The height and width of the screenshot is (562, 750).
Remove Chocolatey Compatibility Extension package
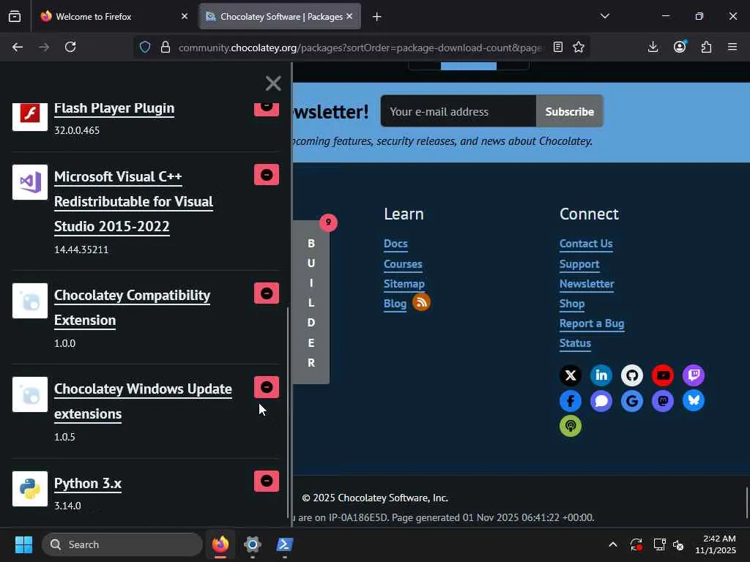pos(267,293)
